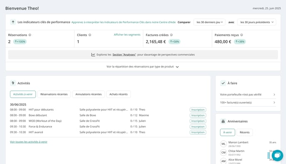Click Inscription for Boxe débutant
The height and width of the screenshot is (164, 286).
click(198, 115)
